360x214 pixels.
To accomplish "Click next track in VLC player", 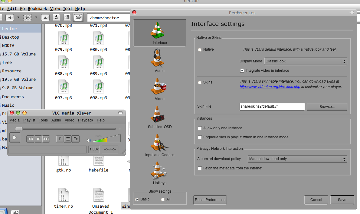I will click(x=46, y=139).
